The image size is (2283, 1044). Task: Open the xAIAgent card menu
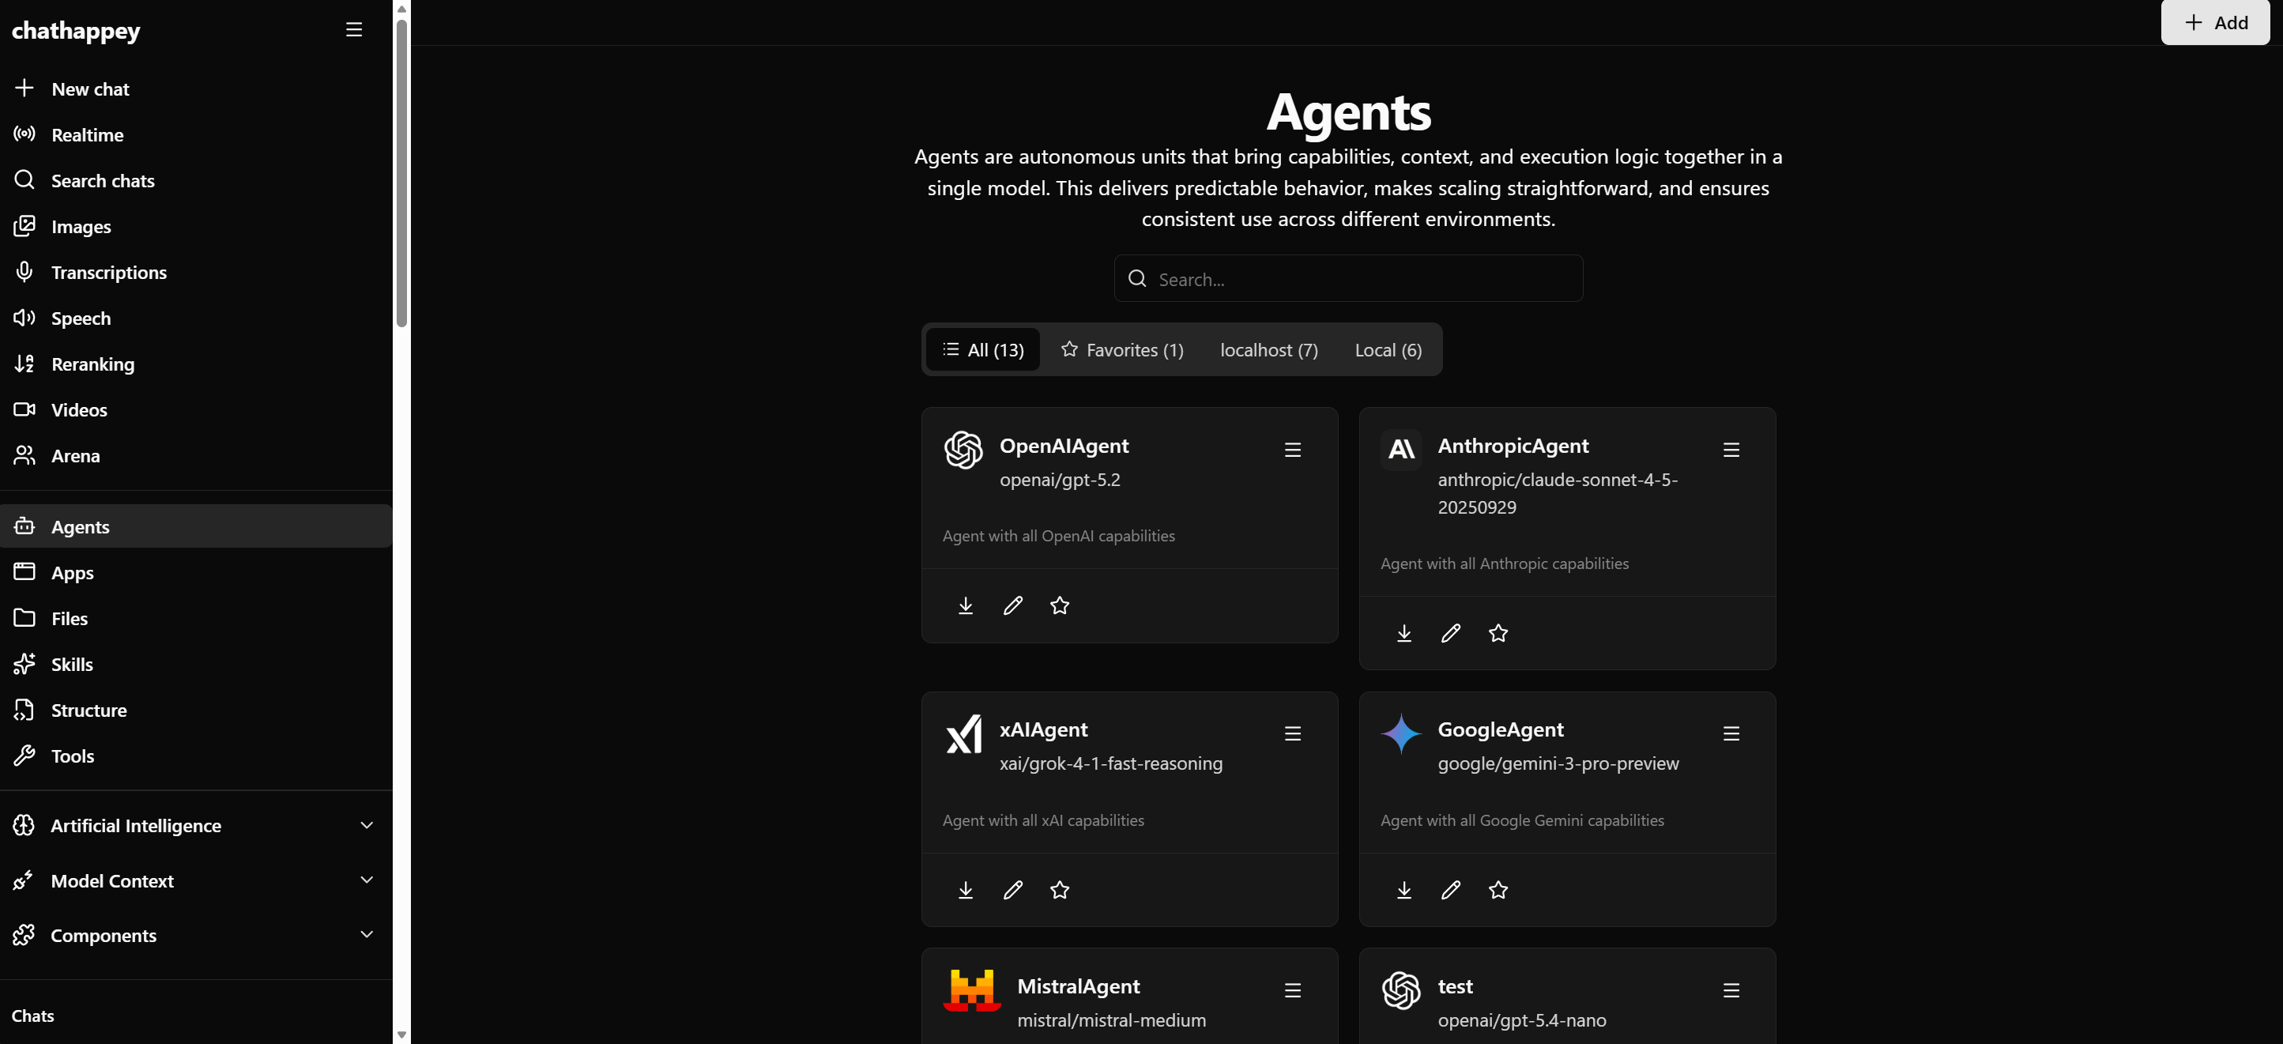point(1292,734)
